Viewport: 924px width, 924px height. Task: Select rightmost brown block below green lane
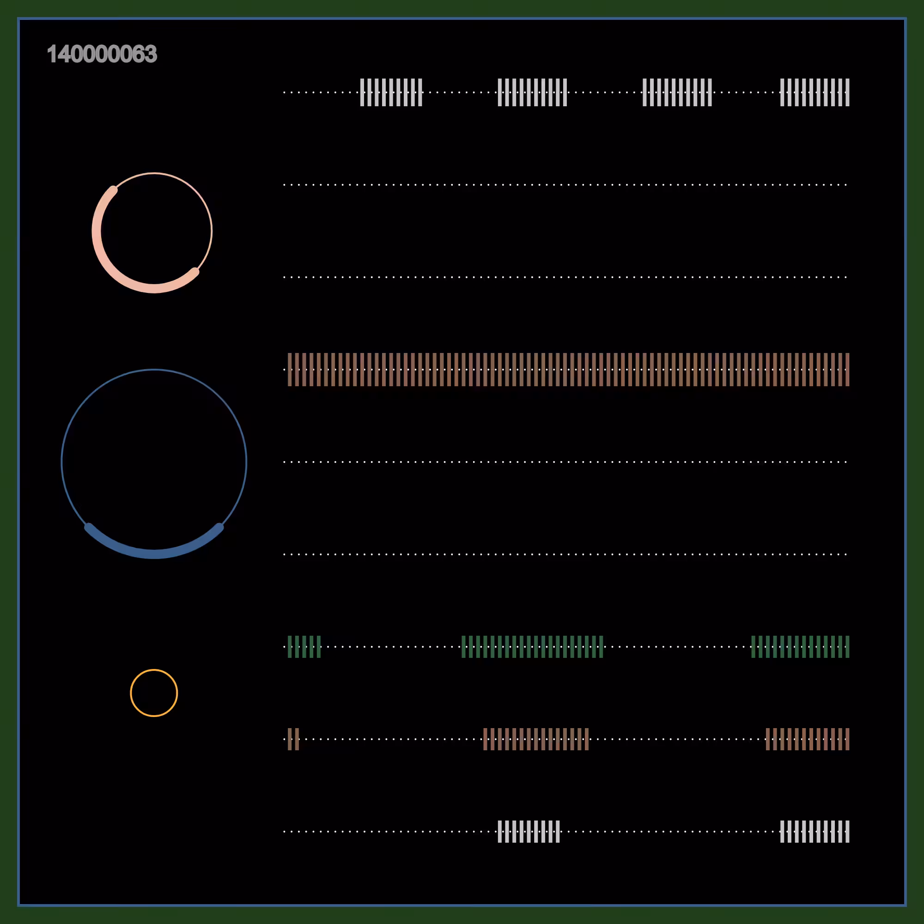[808, 739]
